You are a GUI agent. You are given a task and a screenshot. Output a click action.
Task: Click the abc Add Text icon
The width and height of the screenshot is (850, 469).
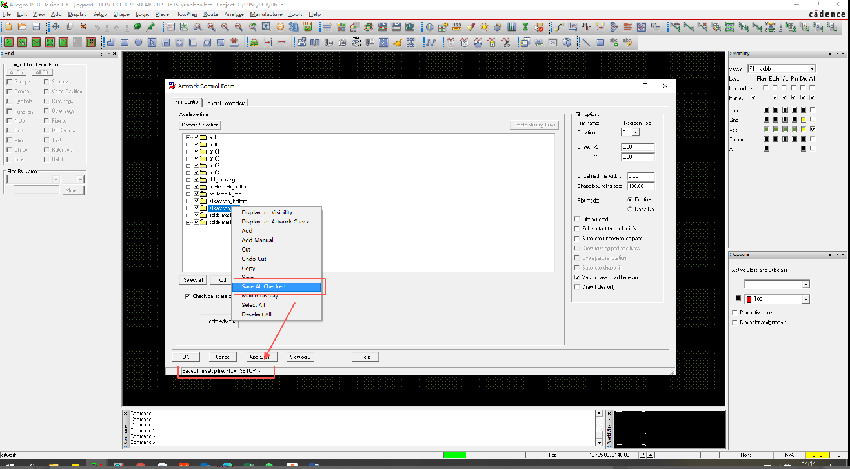tap(614, 43)
